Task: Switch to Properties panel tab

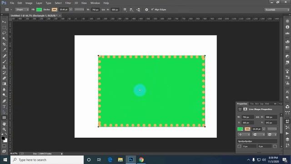Action: (242, 104)
